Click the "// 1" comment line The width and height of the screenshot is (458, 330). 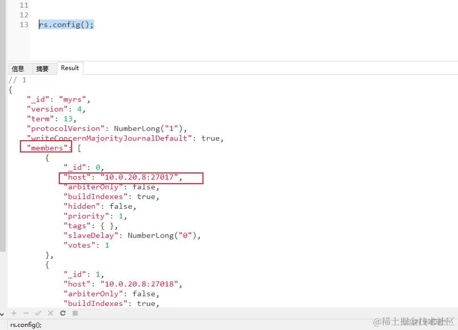pos(17,80)
